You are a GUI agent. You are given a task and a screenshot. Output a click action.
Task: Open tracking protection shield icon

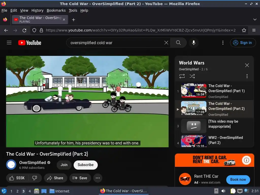coord(34,30)
